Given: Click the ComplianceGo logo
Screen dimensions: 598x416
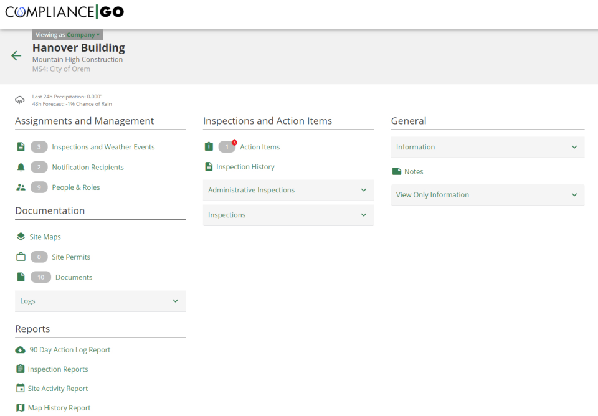Looking at the screenshot, I should [x=64, y=12].
